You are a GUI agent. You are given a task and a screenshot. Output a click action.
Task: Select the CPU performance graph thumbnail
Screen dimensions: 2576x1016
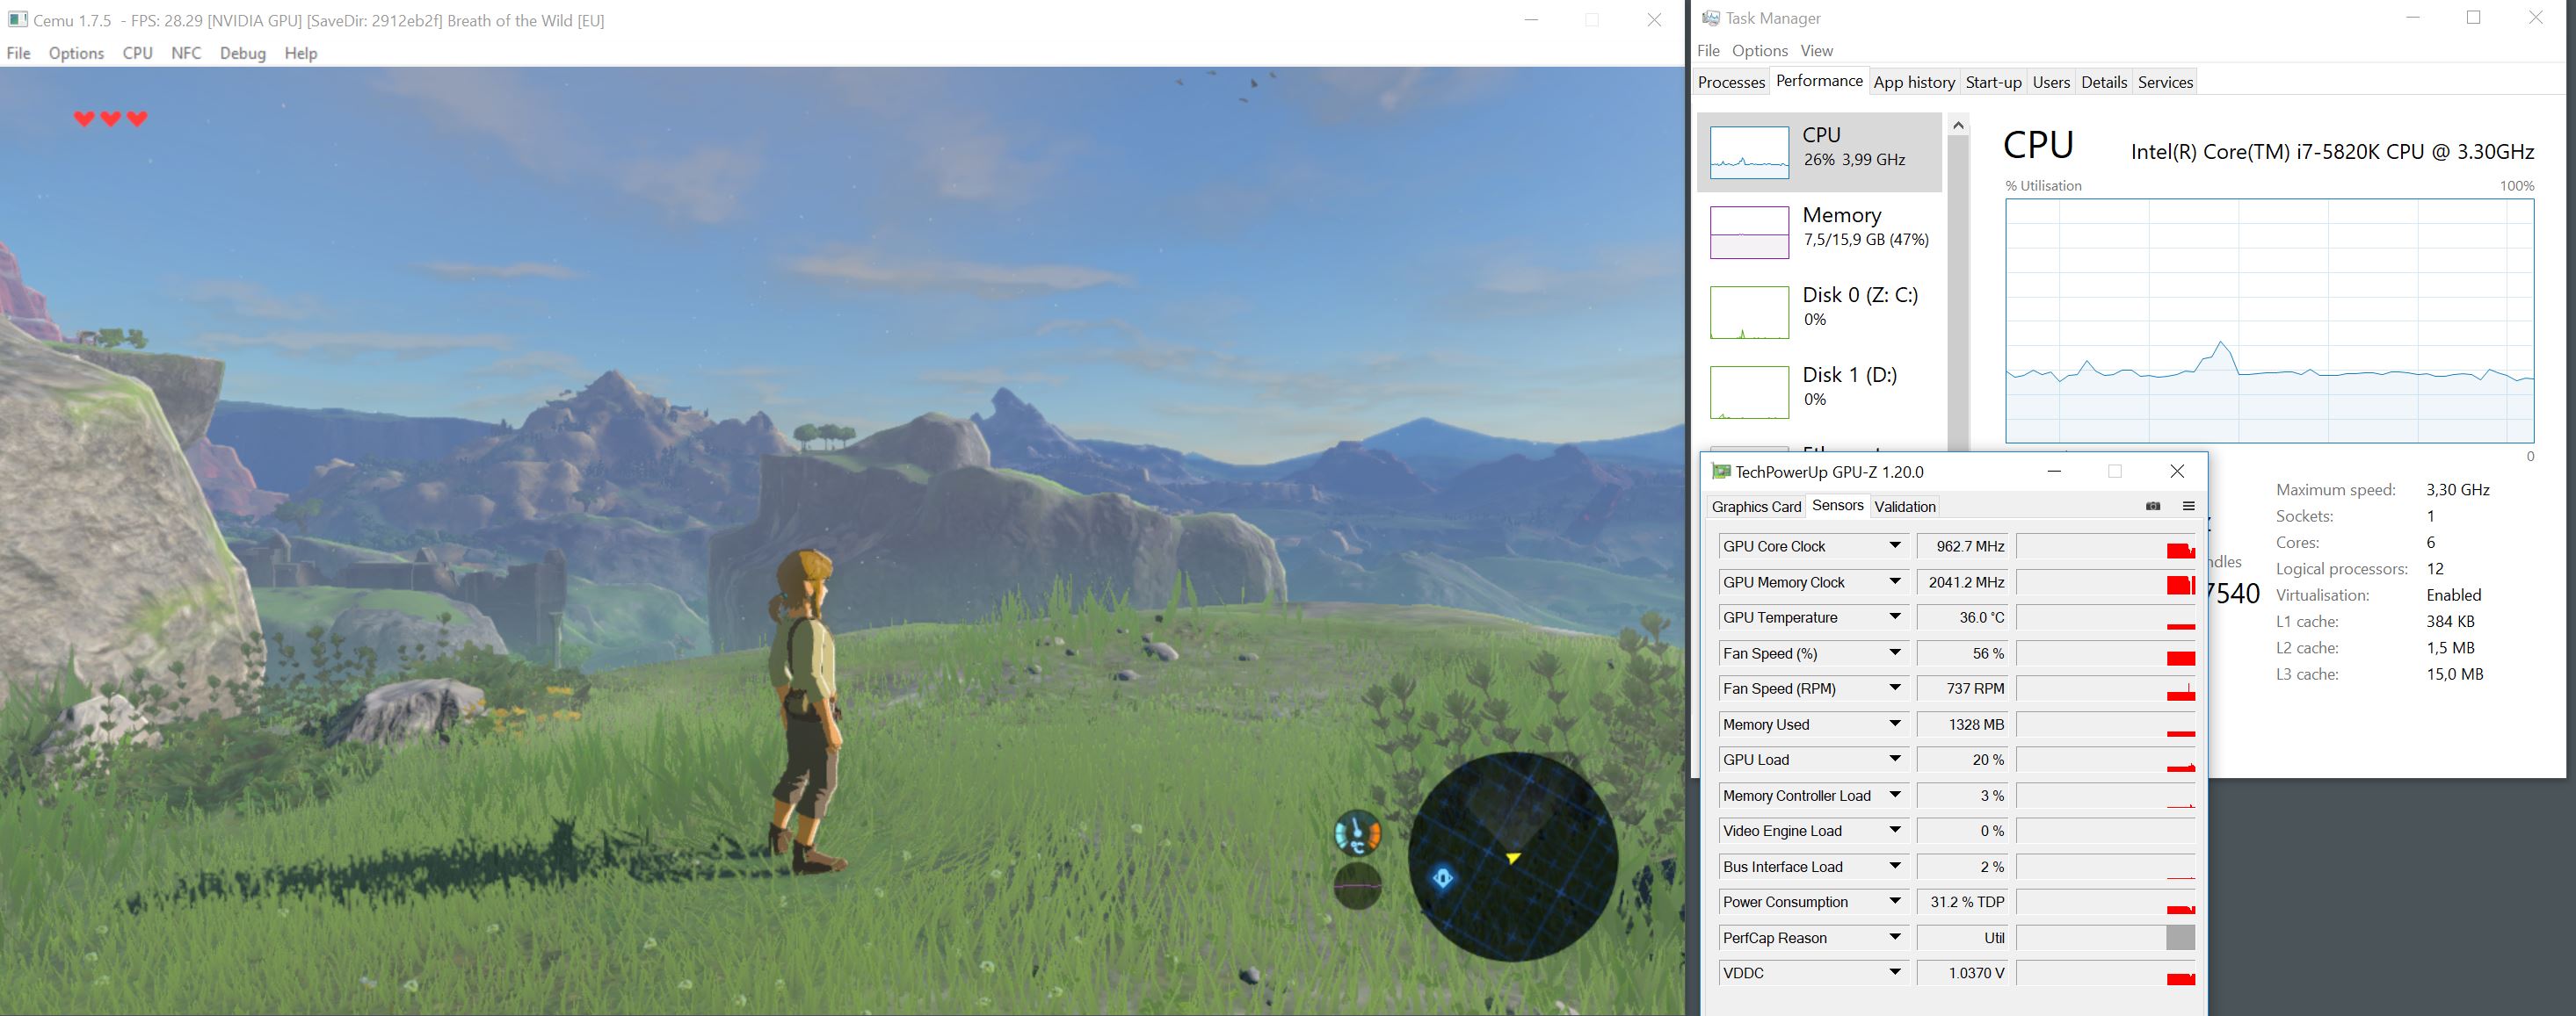(1749, 153)
